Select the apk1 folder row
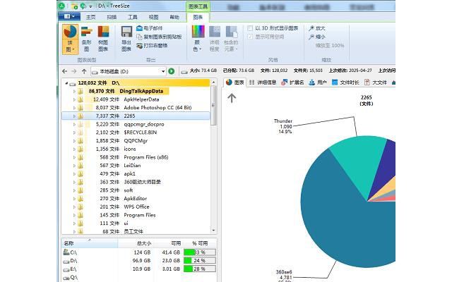This screenshot has width=452, height=282. 136,174
